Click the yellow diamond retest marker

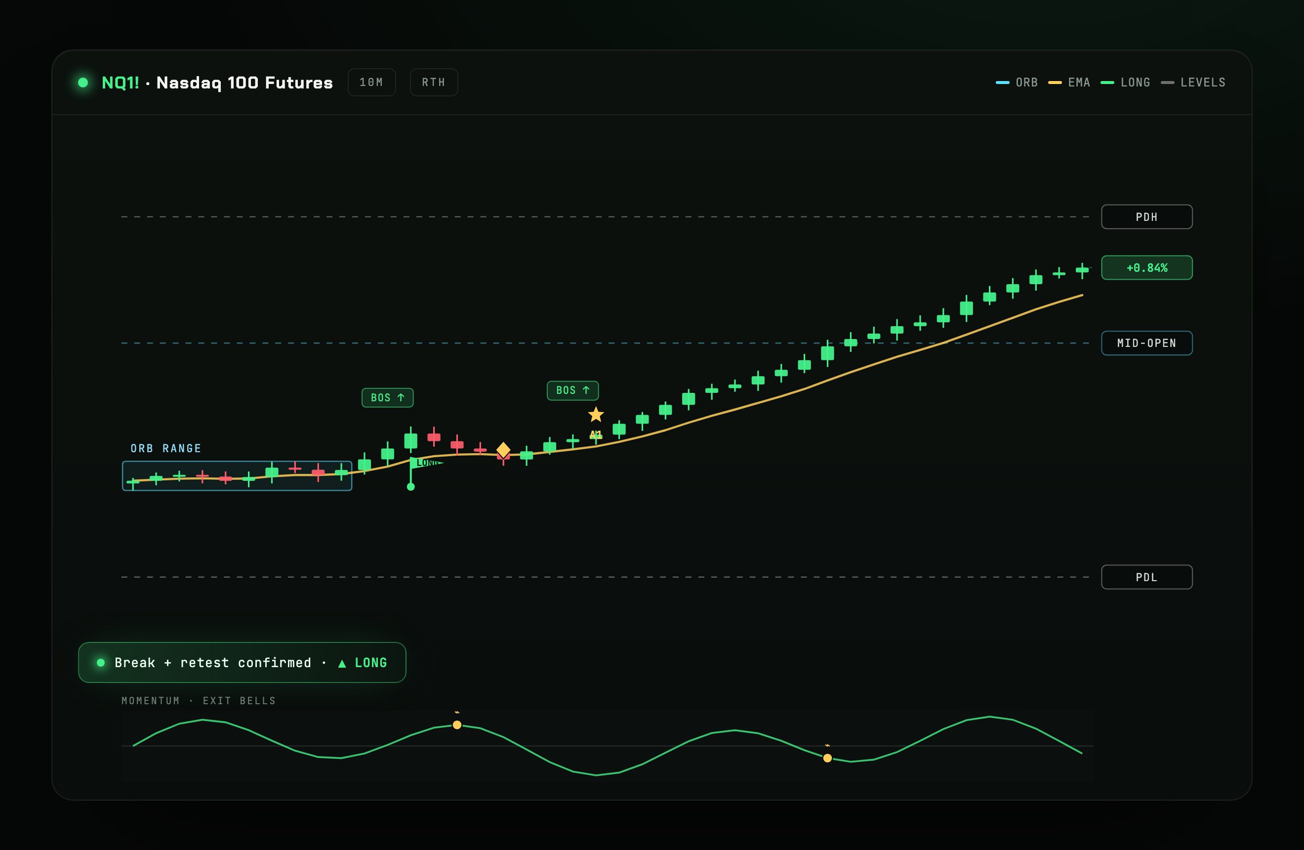[x=503, y=451]
